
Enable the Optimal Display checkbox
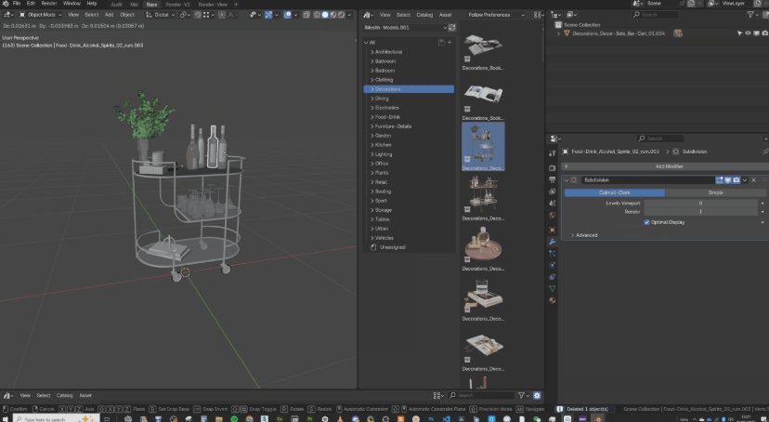pos(646,222)
